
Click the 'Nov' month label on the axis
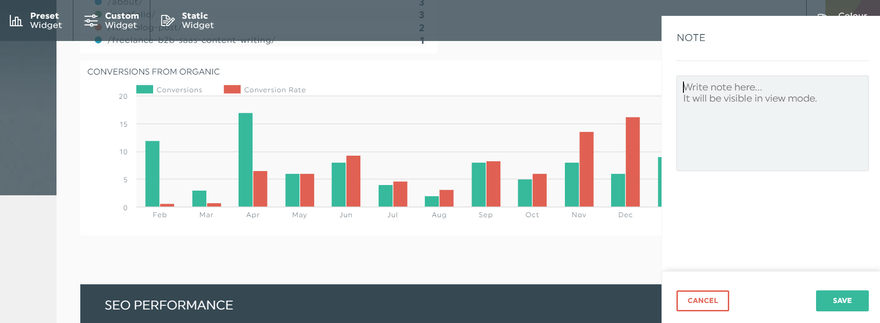tap(579, 215)
